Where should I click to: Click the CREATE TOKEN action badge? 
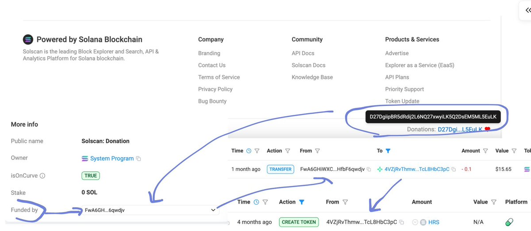298,222
